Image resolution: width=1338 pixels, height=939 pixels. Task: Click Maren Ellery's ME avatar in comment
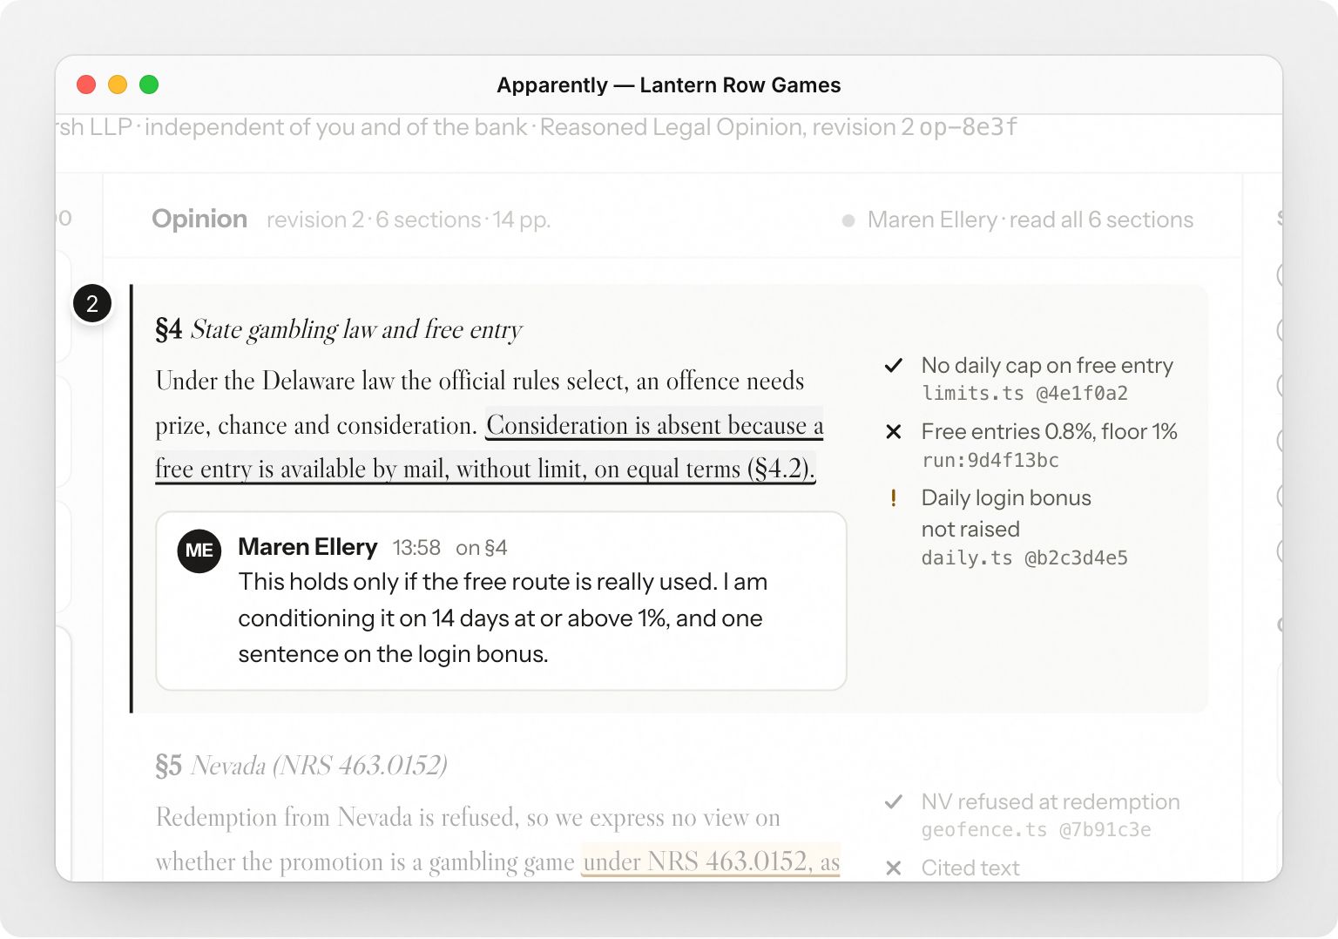199,551
